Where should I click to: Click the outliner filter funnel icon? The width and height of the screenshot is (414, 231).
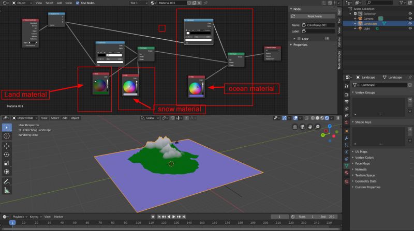click(x=402, y=3)
